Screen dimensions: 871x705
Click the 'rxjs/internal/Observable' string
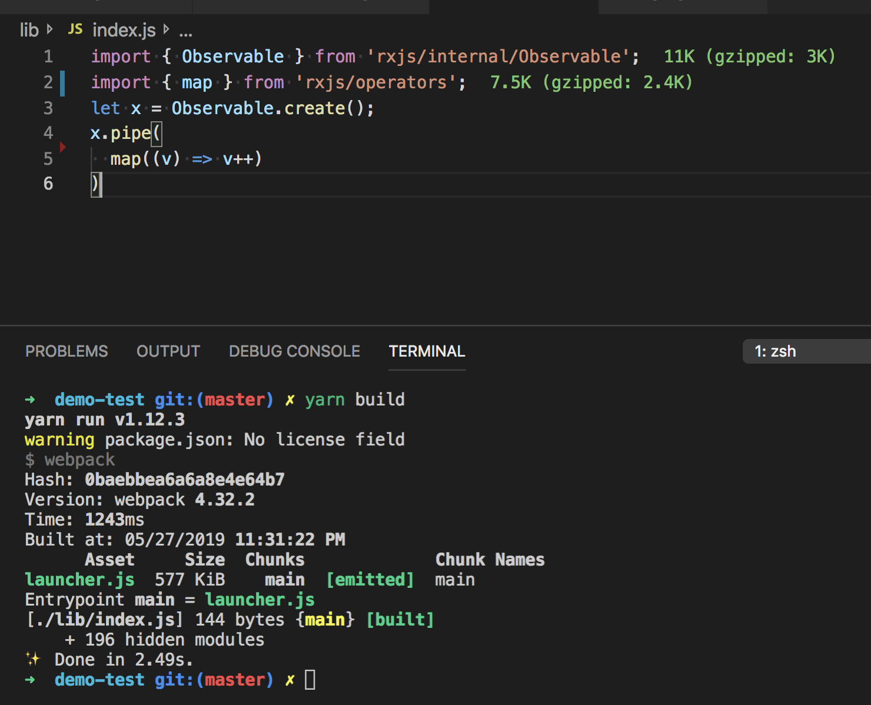498,56
